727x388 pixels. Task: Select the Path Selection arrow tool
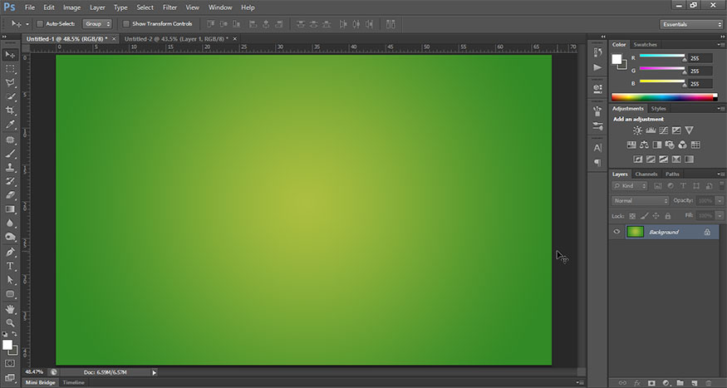[x=10, y=280]
